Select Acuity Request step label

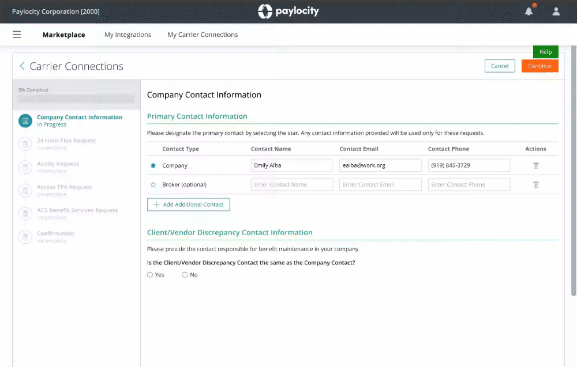58,164
